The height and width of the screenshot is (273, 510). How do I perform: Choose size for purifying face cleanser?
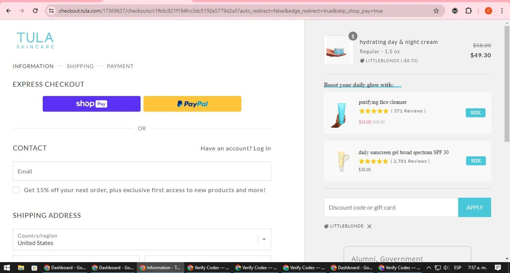pos(475,113)
